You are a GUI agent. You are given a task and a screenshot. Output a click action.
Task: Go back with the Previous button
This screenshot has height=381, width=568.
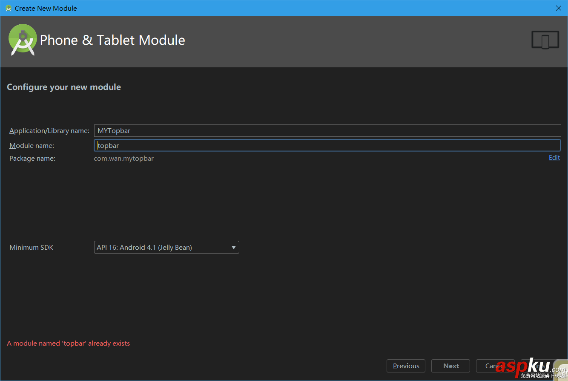[406, 366]
